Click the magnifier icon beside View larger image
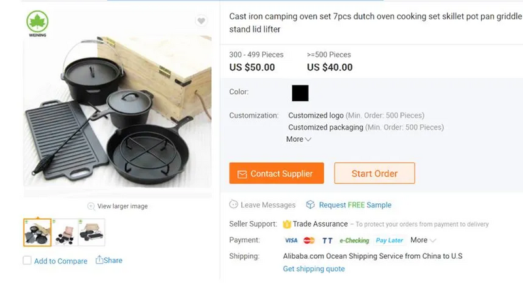 point(91,206)
